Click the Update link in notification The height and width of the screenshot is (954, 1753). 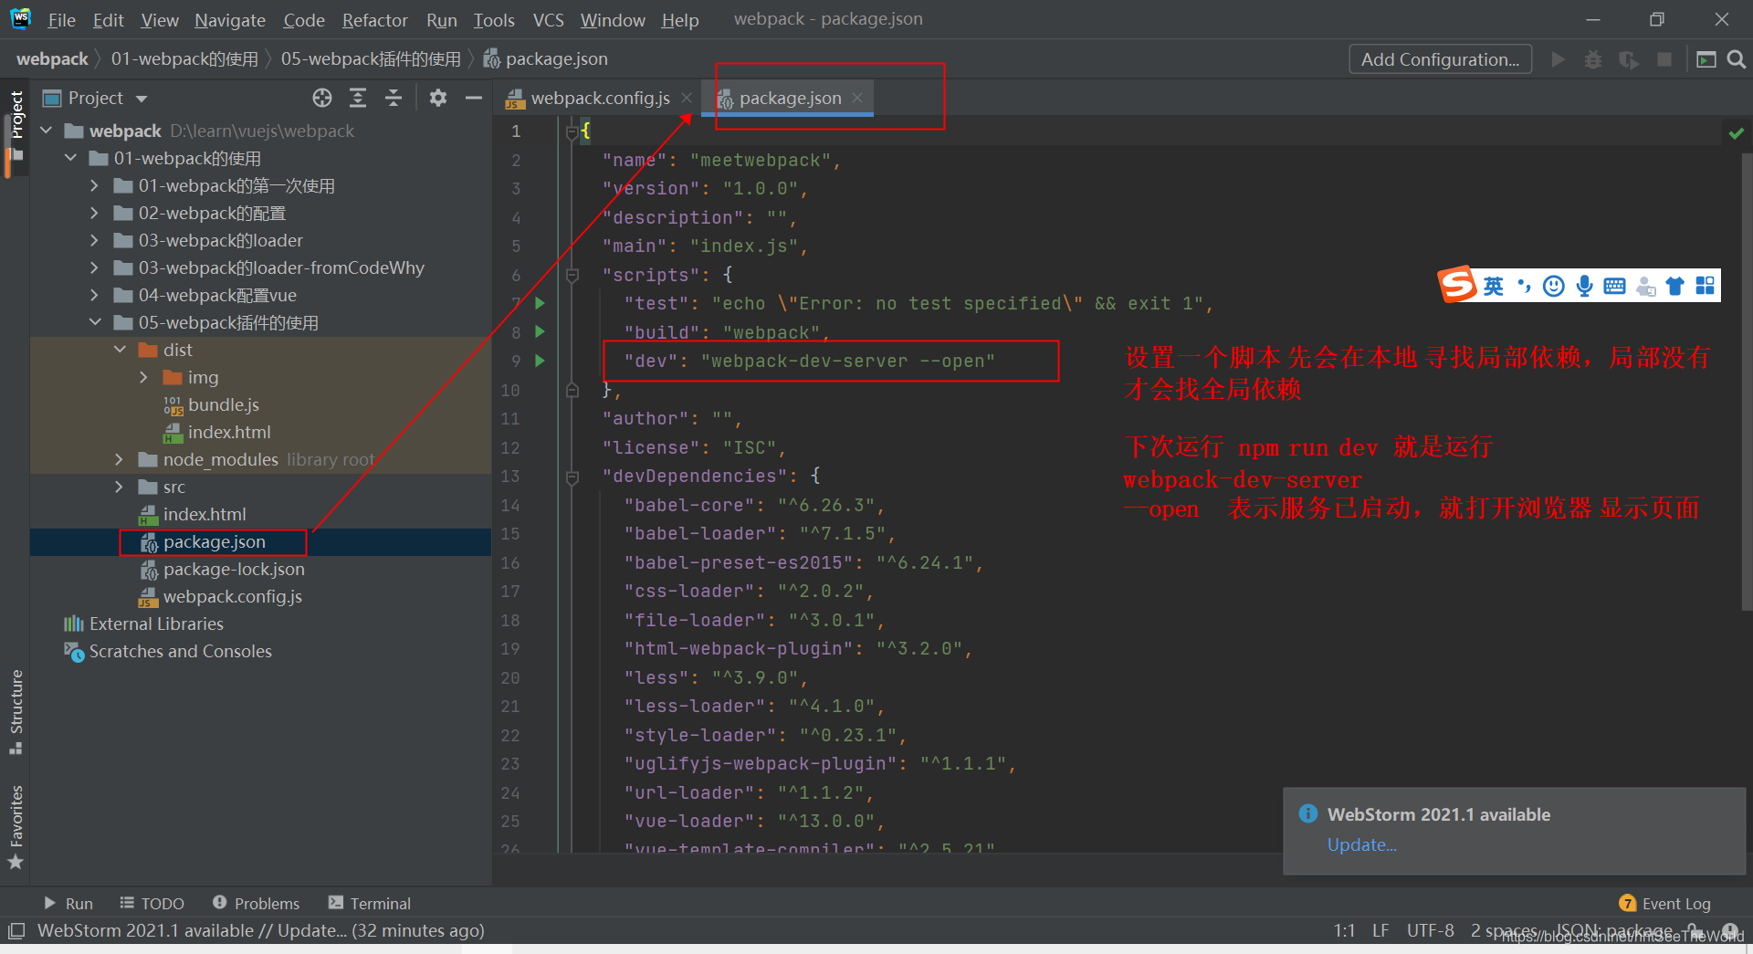coord(1361,844)
